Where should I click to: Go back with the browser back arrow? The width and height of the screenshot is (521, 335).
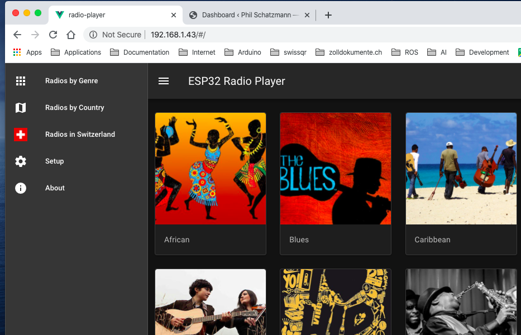pyautogui.click(x=17, y=35)
